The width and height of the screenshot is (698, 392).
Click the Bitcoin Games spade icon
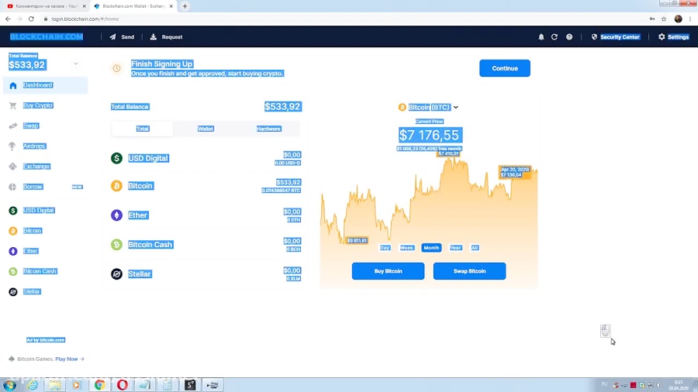pyautogui.click(x=12, y=359)
